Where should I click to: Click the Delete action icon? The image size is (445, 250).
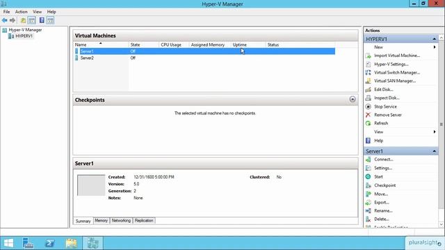[x=368, y=219]
